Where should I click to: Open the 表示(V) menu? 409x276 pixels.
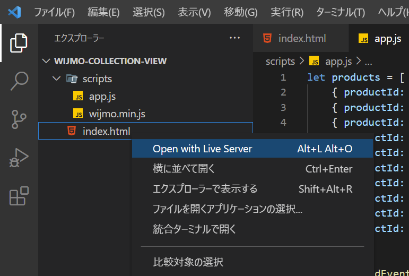[194, 12]
